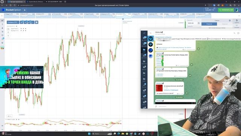The width and height of the screenshot is (241, 136).
Task: Open trades panel gear settings icon
Action: [x=230, y=20]
